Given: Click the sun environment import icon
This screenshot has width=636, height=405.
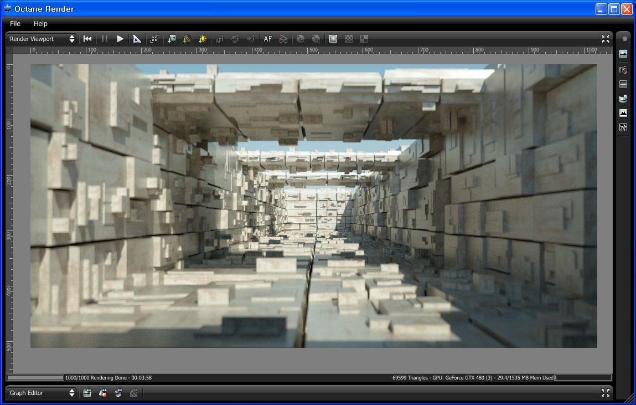Looking at the screenshot, I should point(203,39).
